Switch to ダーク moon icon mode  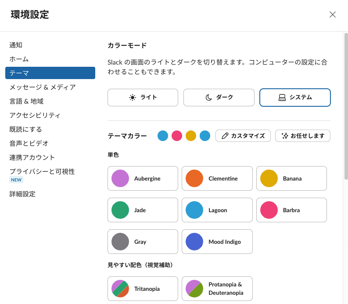pos(219,98)
